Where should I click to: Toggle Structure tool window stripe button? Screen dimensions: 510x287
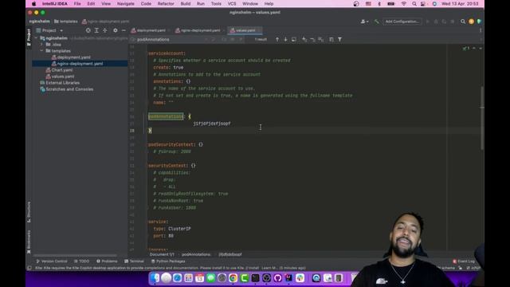click(x=29, y=212)
